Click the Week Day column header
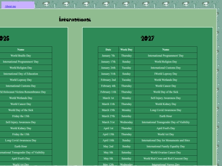The height and width of the screenshot is (166, 222). coord(126,50)
